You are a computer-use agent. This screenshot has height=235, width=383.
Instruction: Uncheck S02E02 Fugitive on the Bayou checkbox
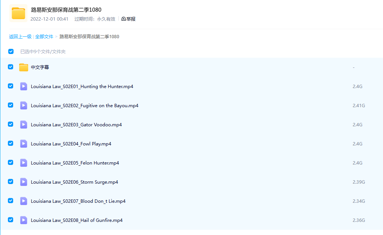tap(11, 105)
